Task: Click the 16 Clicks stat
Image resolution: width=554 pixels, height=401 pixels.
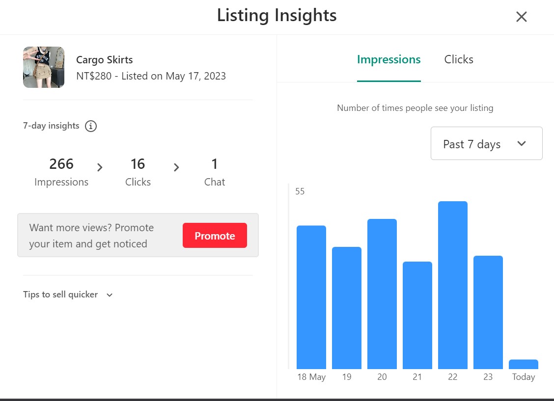Action: pyautogui.click(x=138, y=171)
